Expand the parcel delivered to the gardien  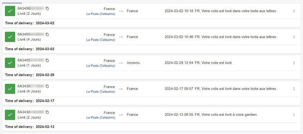[x=294, y=115]
